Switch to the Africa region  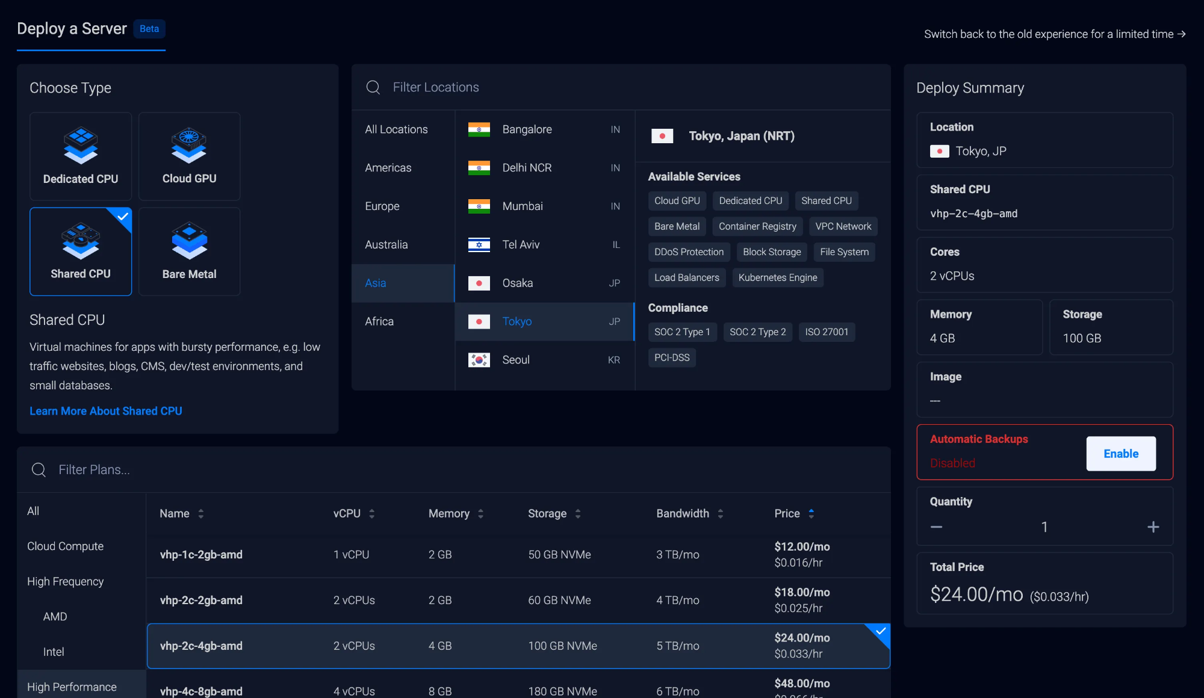[403, 321]
